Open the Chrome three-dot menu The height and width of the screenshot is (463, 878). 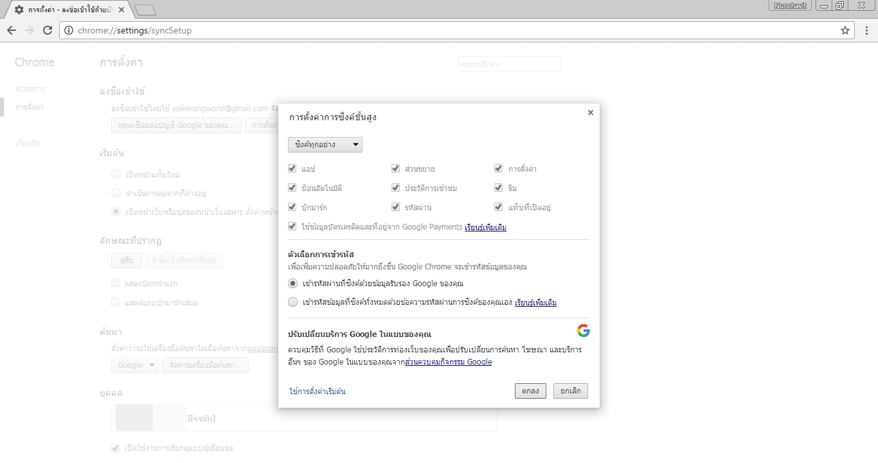point(866,30)
